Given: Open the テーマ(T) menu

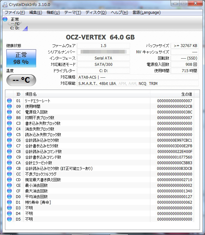Looking at the screenshot, I should (x=73, y=13).
